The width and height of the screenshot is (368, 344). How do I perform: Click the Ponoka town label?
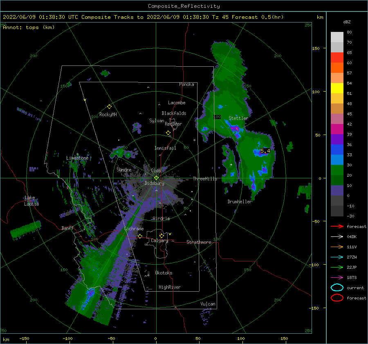point(186,84)
